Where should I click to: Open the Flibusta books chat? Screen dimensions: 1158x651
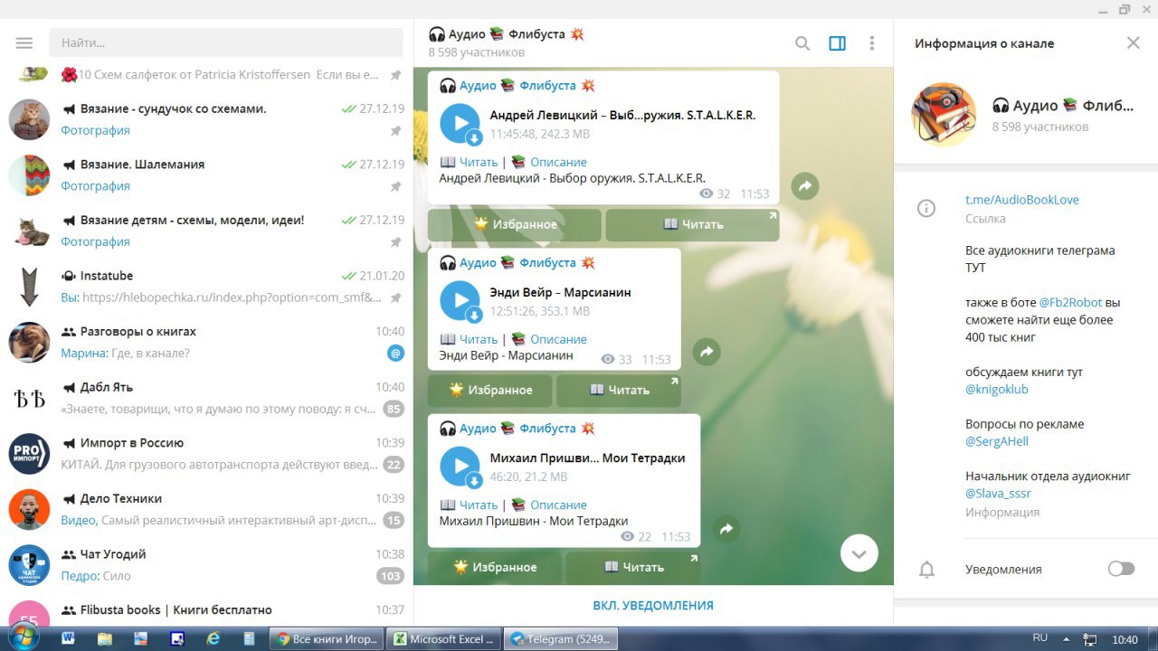click(206, 609)
